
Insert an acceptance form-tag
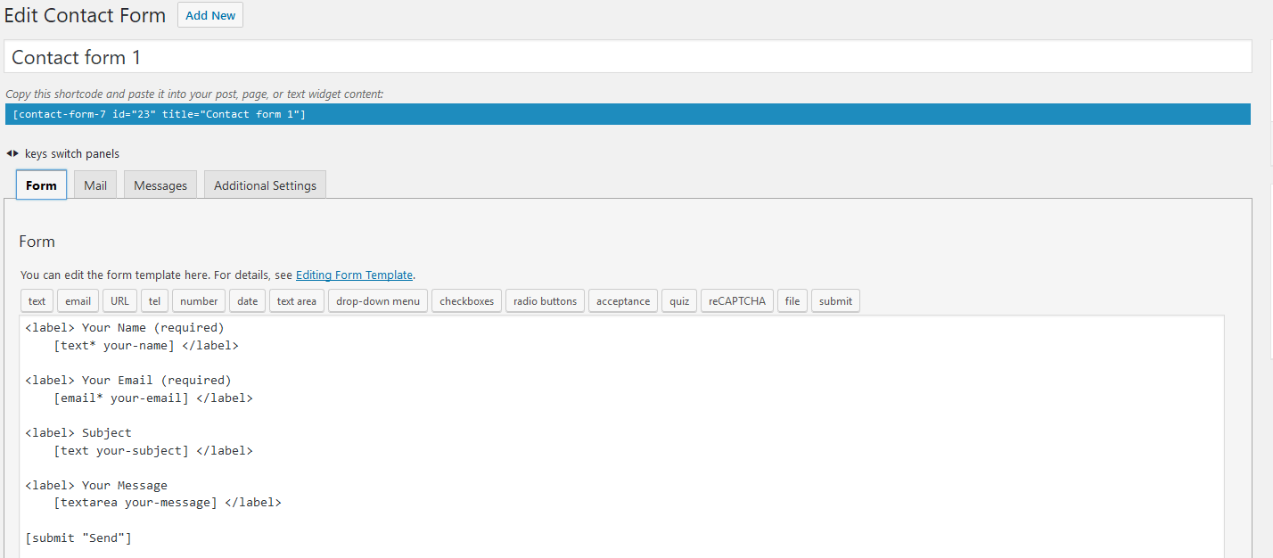coord(622,300)
